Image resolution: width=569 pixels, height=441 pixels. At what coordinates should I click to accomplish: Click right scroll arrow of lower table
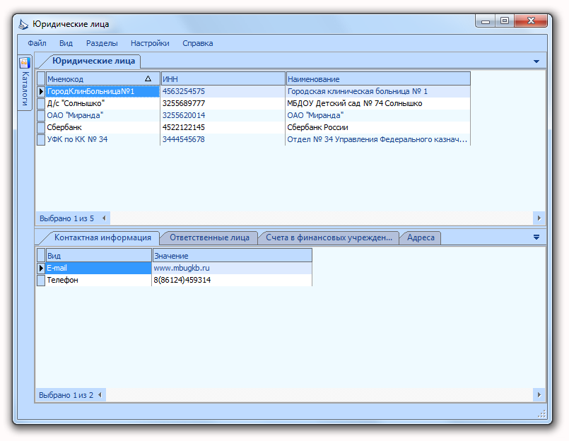[539, 394]
